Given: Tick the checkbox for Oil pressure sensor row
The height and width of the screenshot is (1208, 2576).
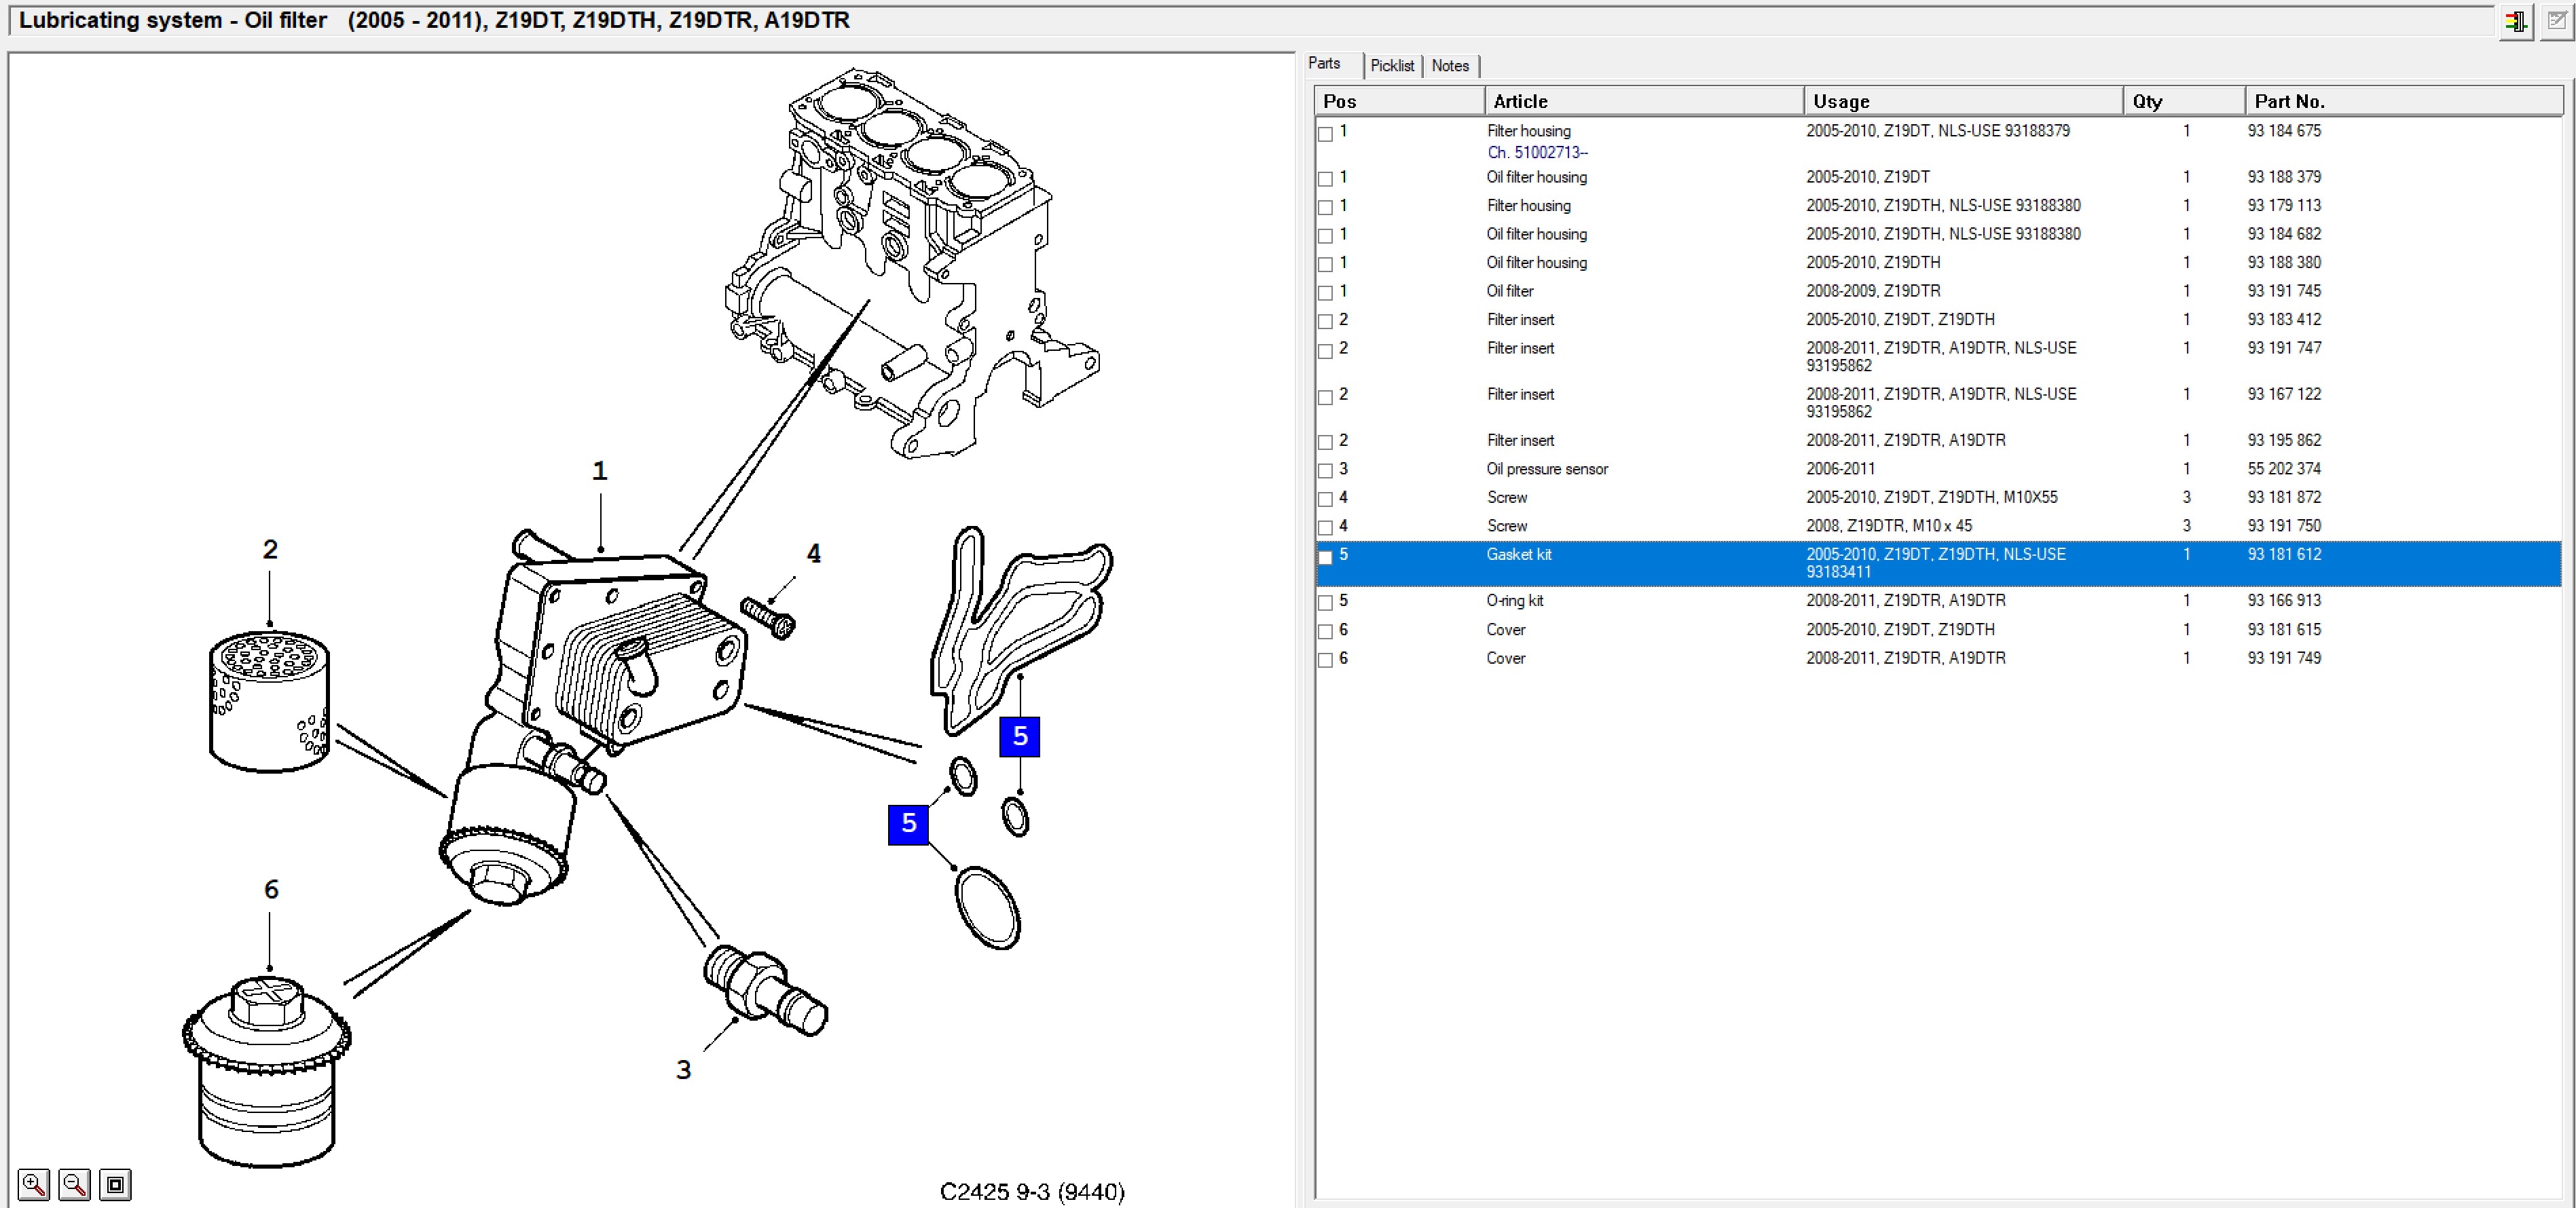Looking at the screenshot, I should pyautogui.click(x=1325, y=470).
